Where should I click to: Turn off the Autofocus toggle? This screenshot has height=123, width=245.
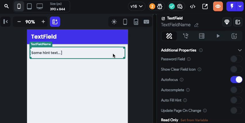236,80
